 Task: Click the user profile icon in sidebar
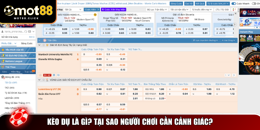click(x=3, y=32)
